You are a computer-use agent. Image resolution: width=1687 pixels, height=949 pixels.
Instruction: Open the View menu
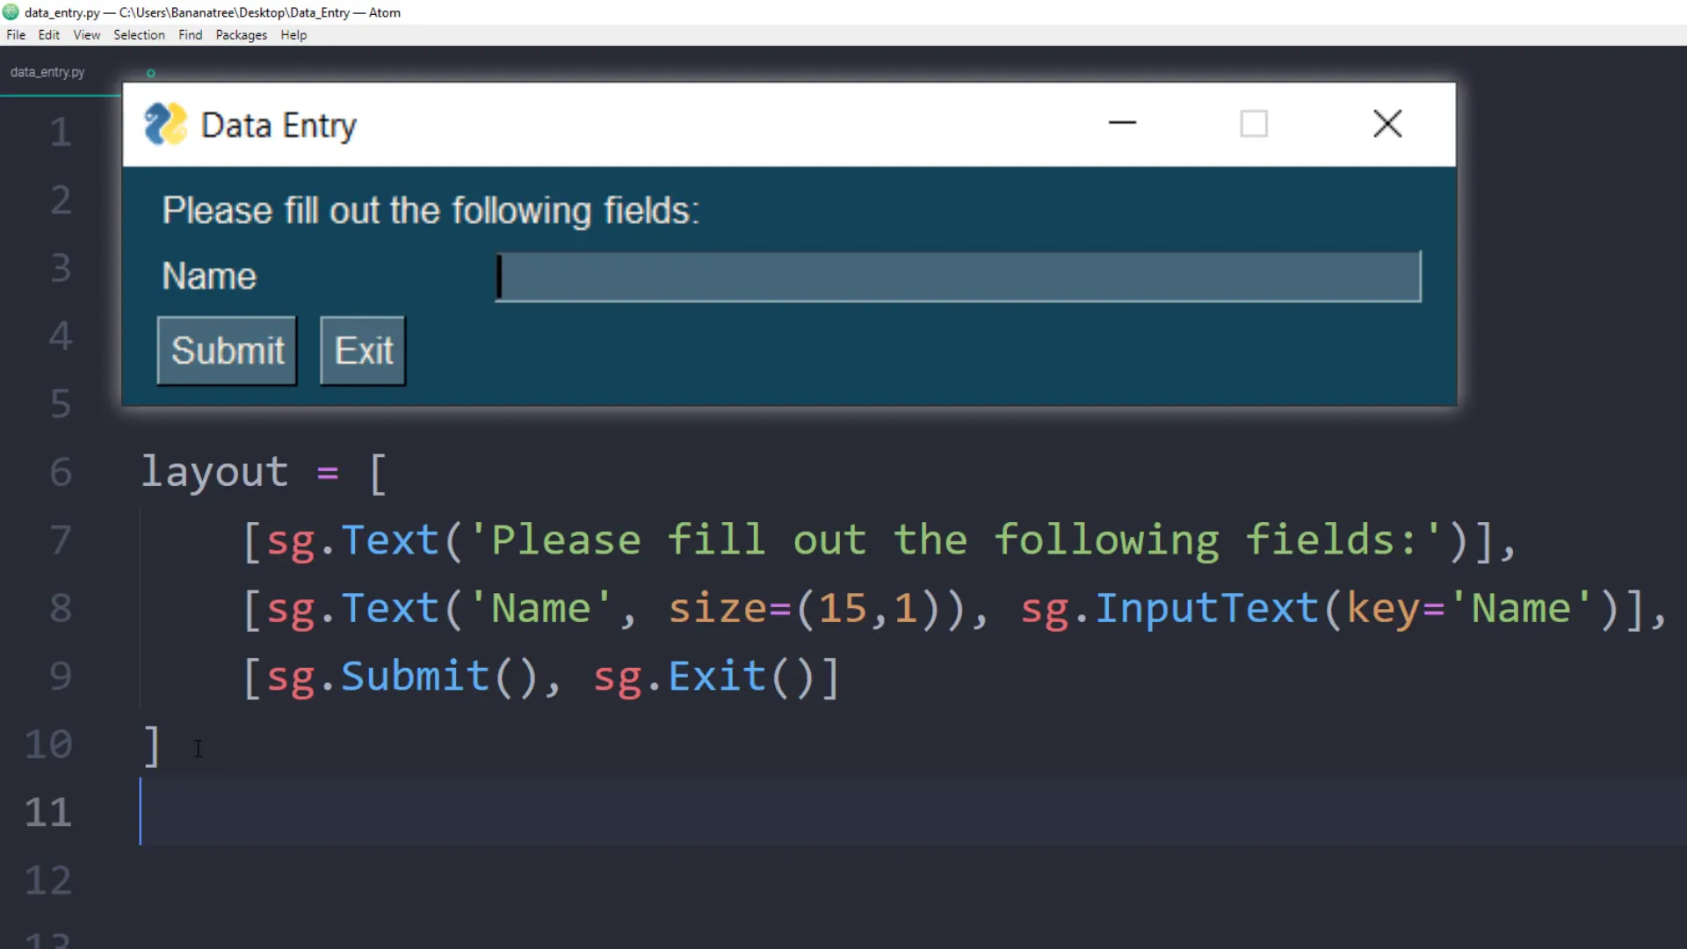85,35
